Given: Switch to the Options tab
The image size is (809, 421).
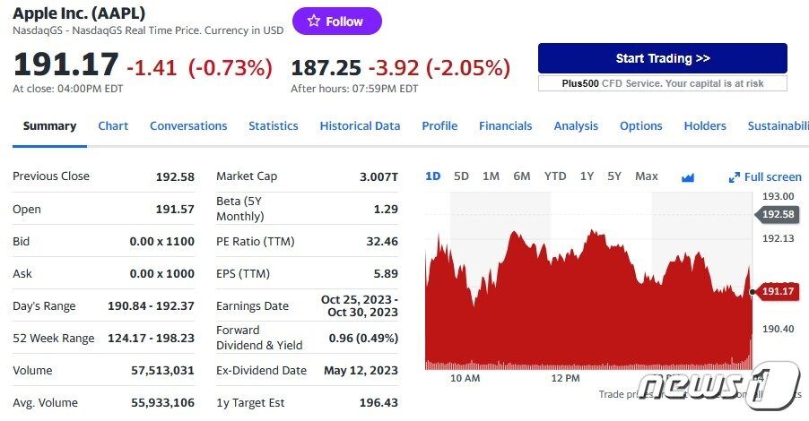Looking at the screenshot, I should pyautogui.click(x=640, y=126).
